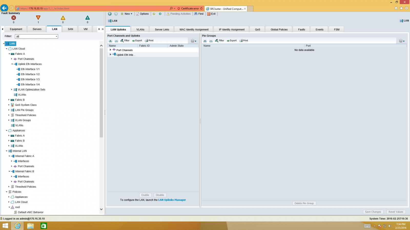Print the Pin Groups table

point(244,41)
